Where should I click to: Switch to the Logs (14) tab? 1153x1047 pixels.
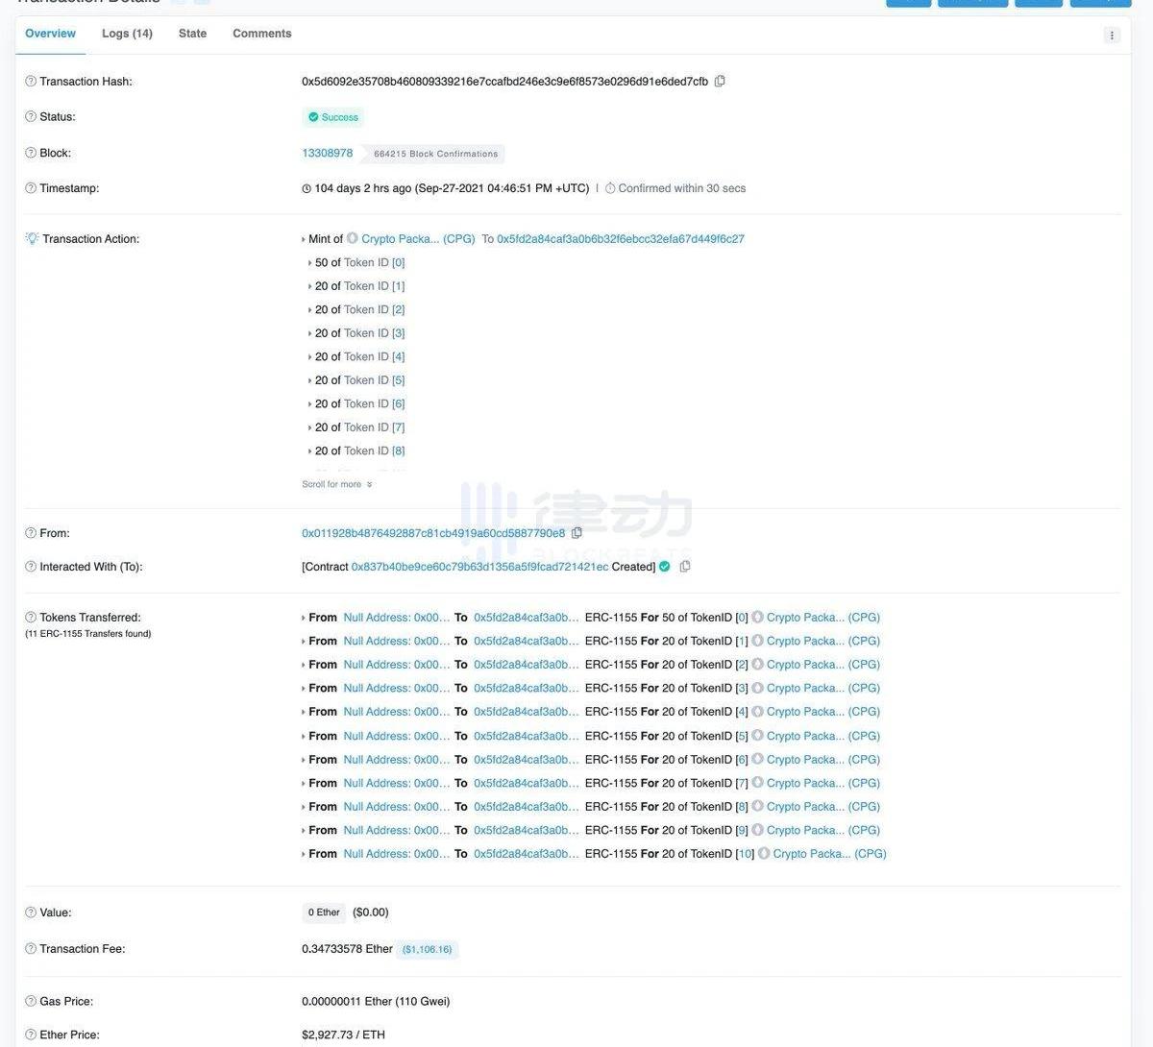[x=127, y=34]
